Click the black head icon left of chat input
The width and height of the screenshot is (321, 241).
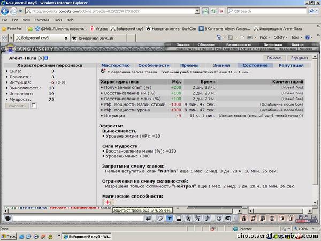[8, 219]
